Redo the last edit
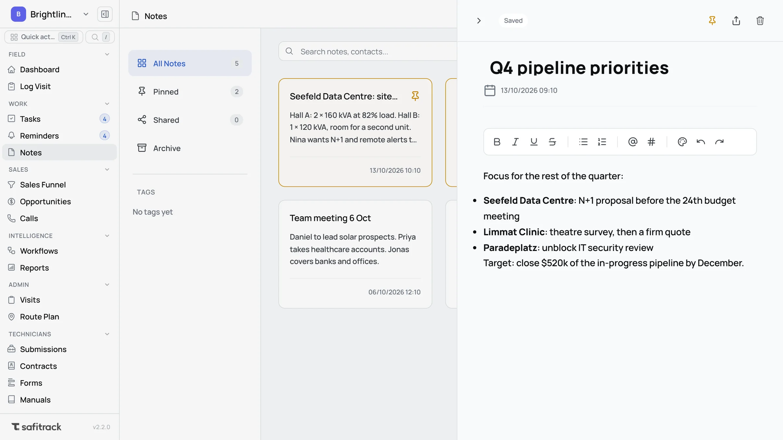Viewport: 783px width, 440px height. [719, 142]
